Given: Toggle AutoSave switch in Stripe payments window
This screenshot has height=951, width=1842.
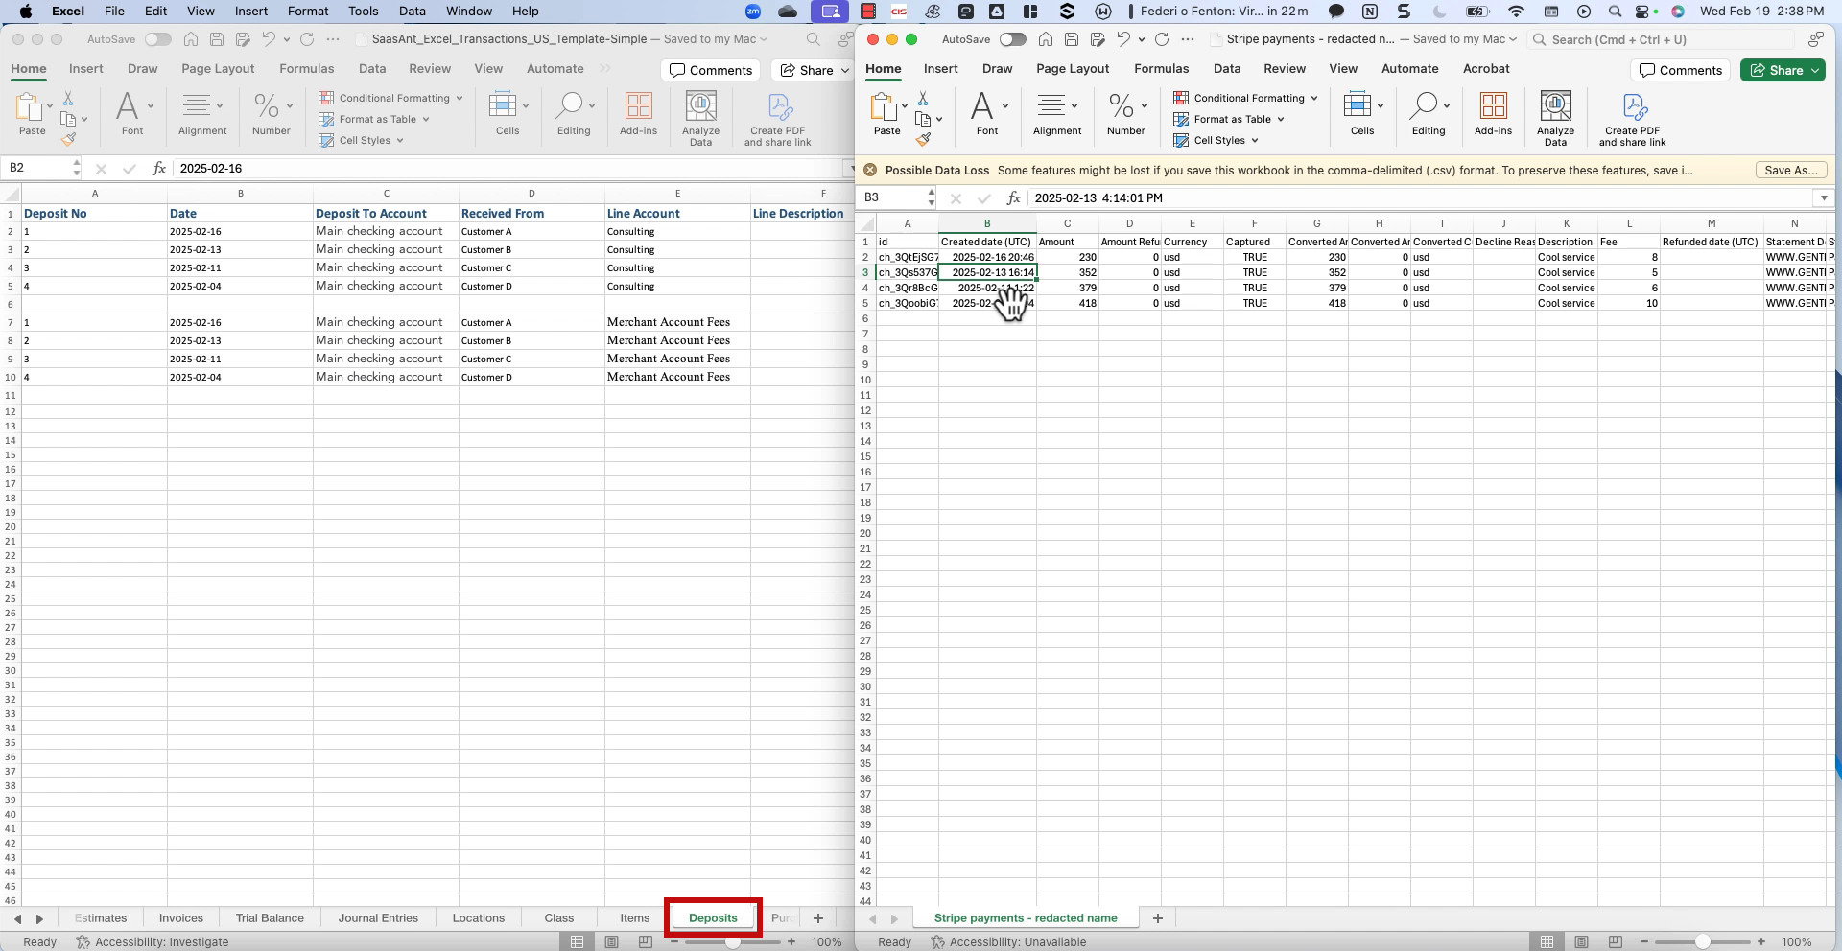Looking at the screenshot, I should click(1012, 39).
